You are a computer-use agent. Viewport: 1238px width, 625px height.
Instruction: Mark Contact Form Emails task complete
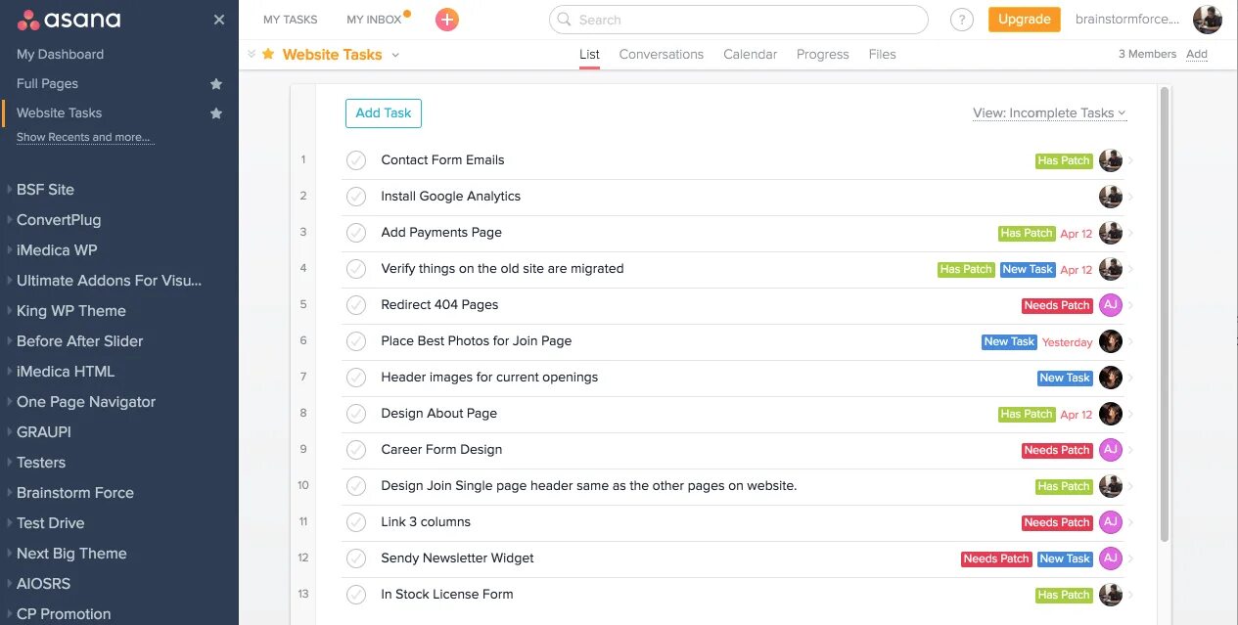point(356,160)
